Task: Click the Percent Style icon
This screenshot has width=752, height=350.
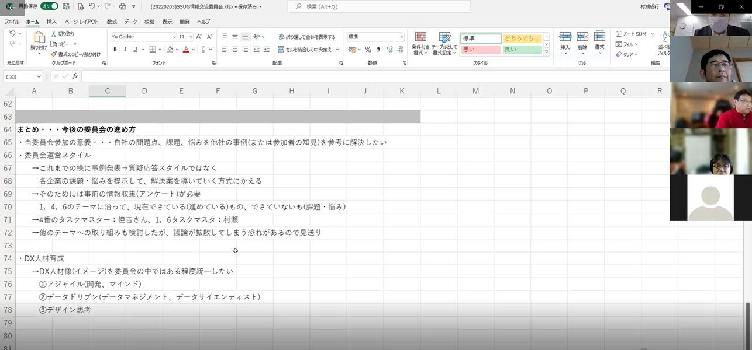Action: pyautogui.click(x=368, y=50)
